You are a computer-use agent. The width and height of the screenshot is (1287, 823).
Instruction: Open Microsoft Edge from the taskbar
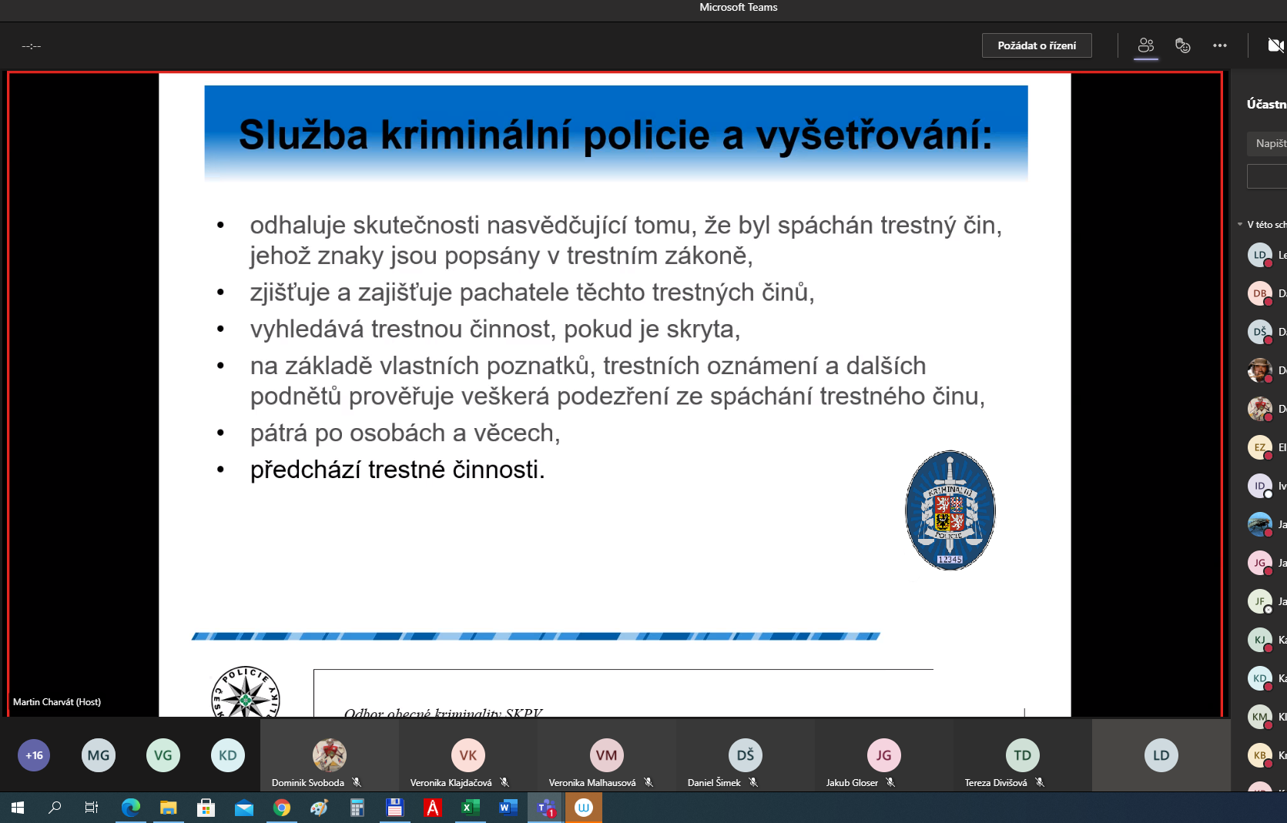[x=131, y=808]
